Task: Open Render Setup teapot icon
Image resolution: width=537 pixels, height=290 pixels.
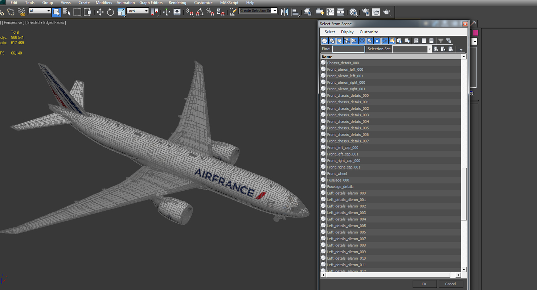Action: (365, 12)
